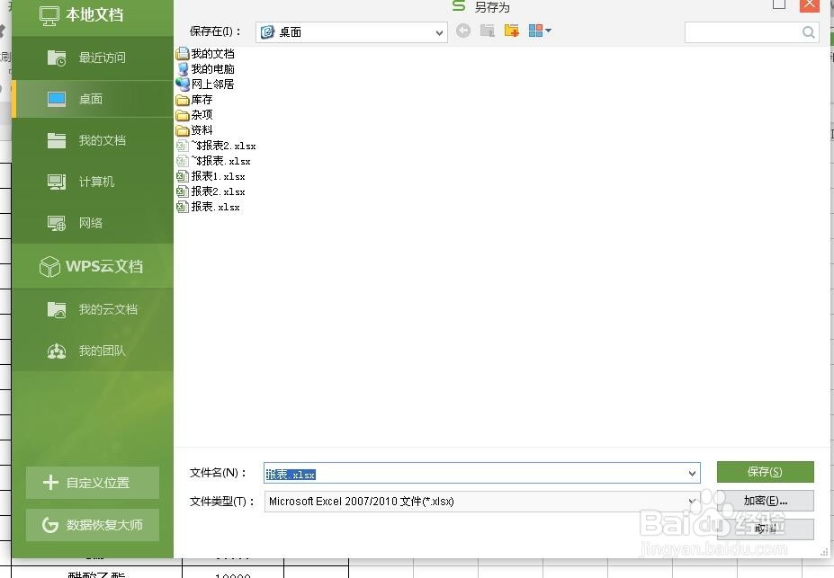The image size is (834, 578).
Task: Click the resize grip of the dialog
Action: pos(823,553)
